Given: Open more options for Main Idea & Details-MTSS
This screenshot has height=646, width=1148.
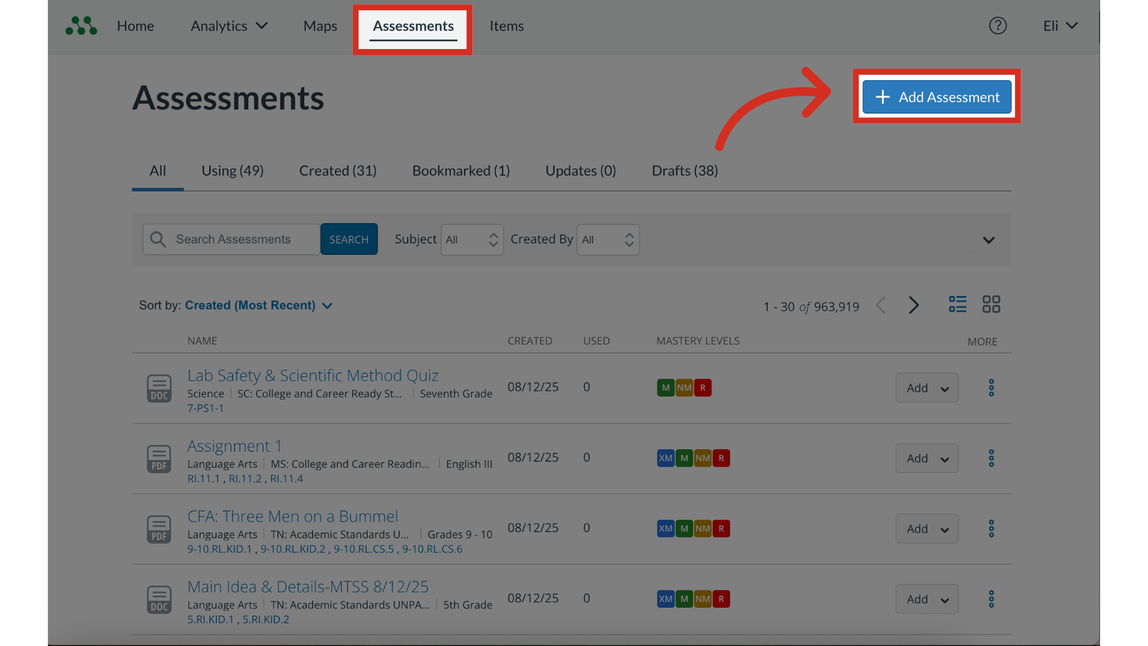Looking at the screenshot, I should coord(991,599).
